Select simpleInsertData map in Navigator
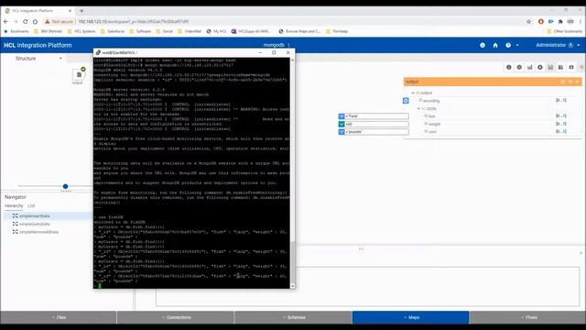Viewport: 586px width, 330px height. pyautogui.click(x=35, y=216)
